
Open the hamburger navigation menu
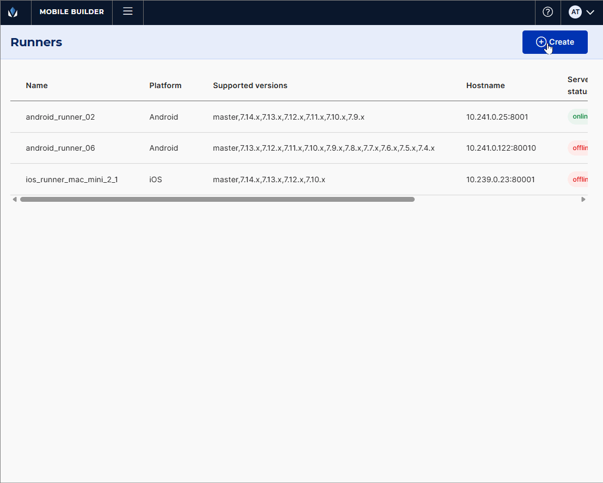click(x=128, y=11)
